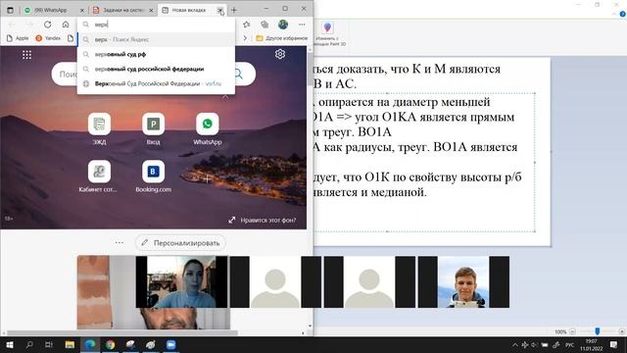Image resolution: width=627 pixels, height=353 pixels.
Task: Click the 'РУС' language indicator
Action: coord(570,344)
